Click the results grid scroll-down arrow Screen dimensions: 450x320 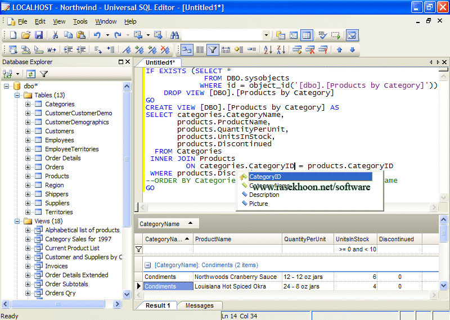click(x=443, y=286)
